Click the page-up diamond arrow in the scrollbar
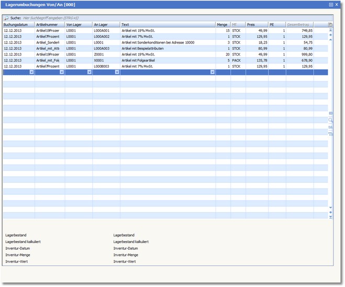The width and height of the screenshot is (345, 287). pos(330,35)
